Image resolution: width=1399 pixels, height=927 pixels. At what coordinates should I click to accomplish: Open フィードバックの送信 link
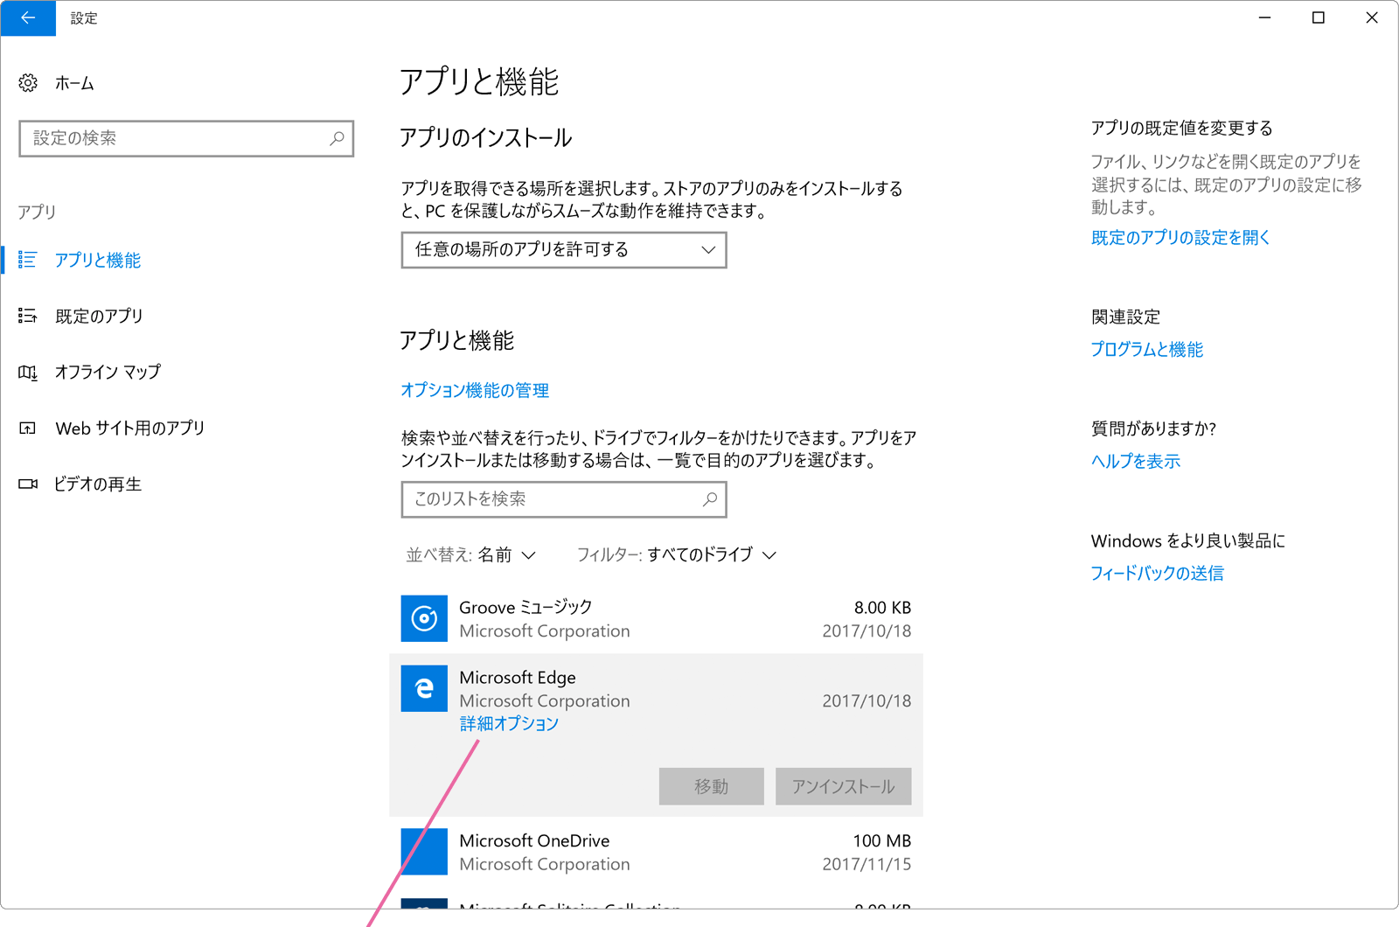[1157, 573]
